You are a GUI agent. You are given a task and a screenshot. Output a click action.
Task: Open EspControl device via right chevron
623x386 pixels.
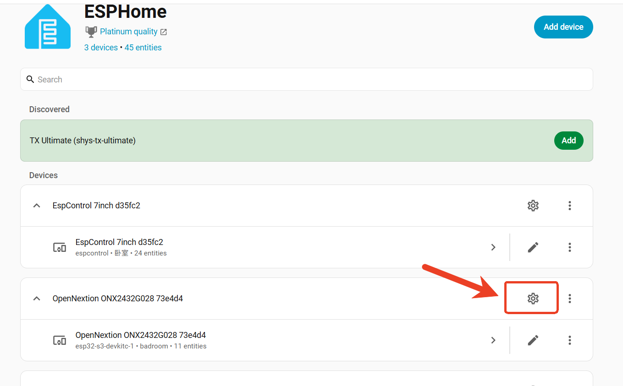pyautogui.click(x=493, y=247)
